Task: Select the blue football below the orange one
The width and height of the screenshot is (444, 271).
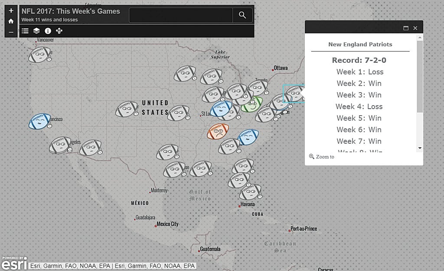Action: pyautogui.click(x=248, y=137)
